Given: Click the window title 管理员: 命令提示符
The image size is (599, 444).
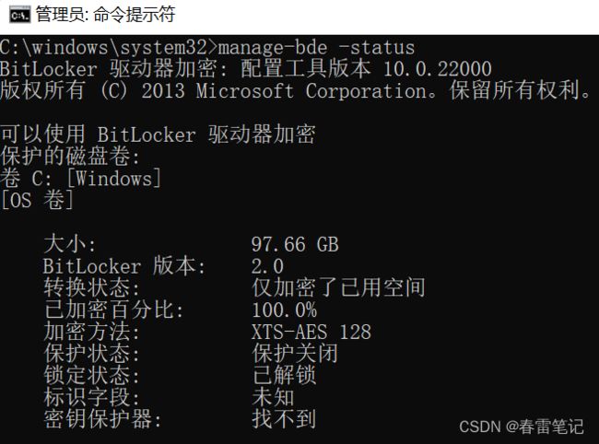Looking at the screenshot, I should pyautogui.click(x=105, y=15).
